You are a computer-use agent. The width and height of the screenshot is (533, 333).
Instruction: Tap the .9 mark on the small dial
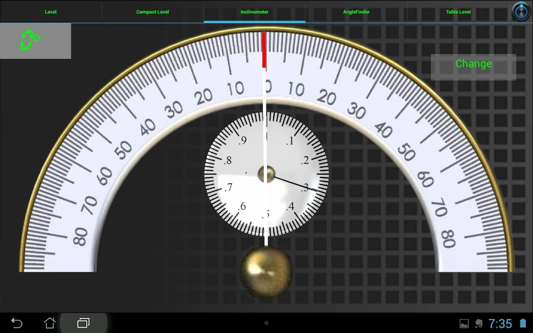point(243,140)
